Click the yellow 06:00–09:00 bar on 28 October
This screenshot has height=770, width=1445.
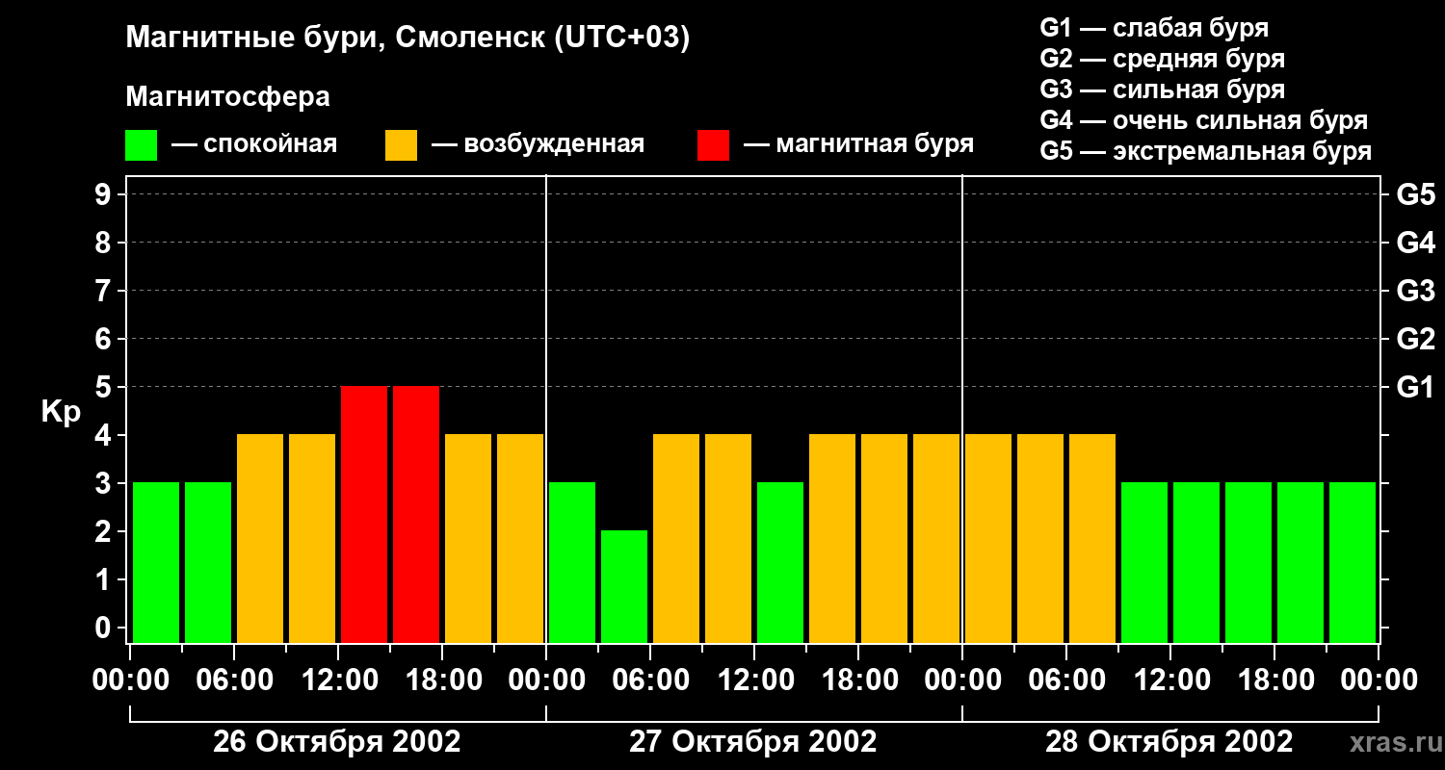pos(1092,538)
